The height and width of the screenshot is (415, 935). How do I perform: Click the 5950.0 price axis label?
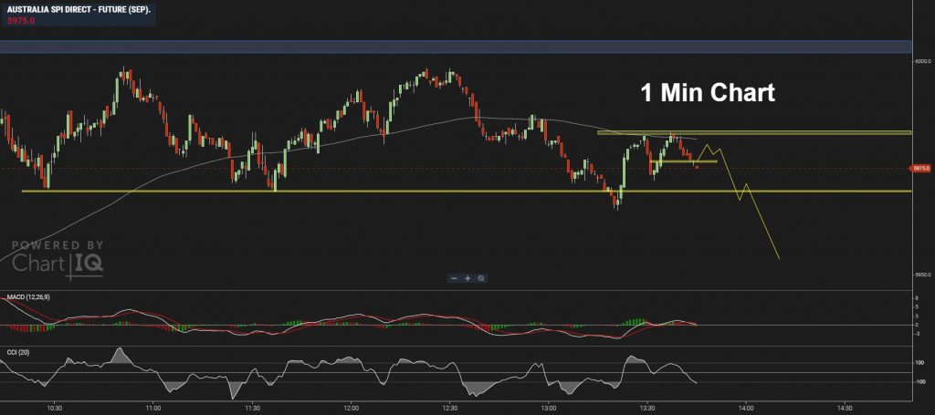pos(921,275)
